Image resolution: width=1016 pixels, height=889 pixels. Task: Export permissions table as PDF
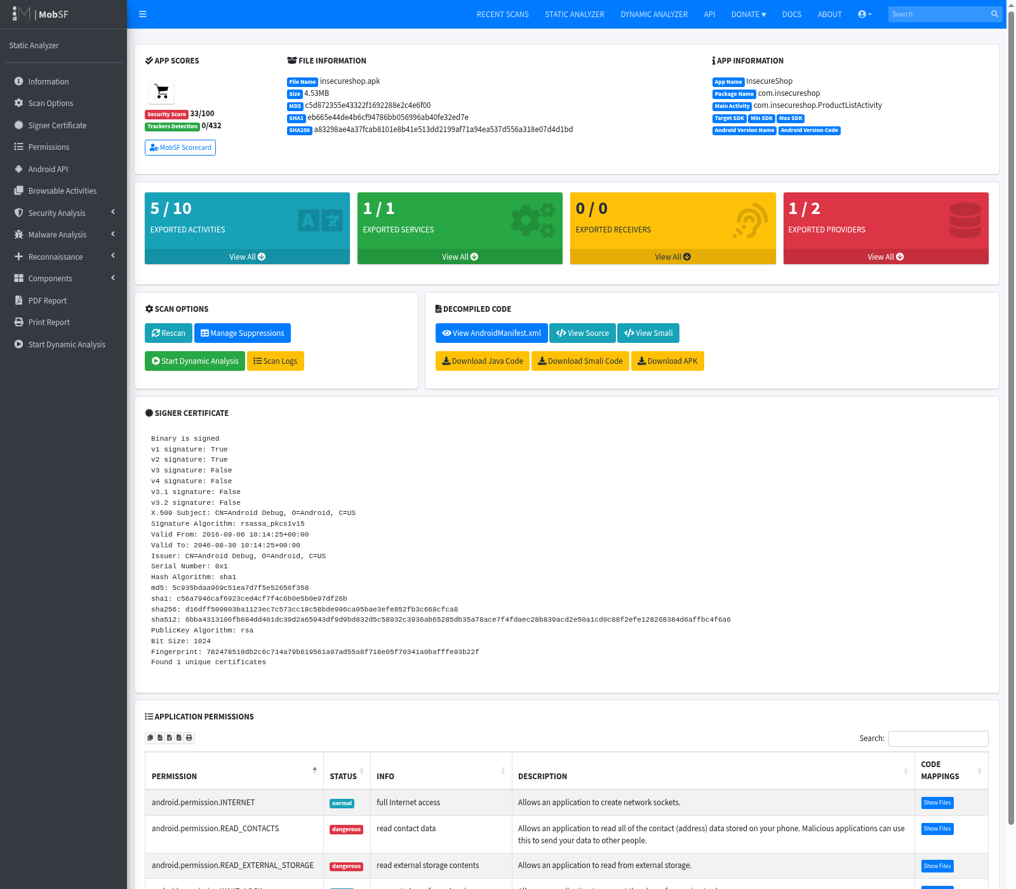pyautogui.click(x=179, y=738)
